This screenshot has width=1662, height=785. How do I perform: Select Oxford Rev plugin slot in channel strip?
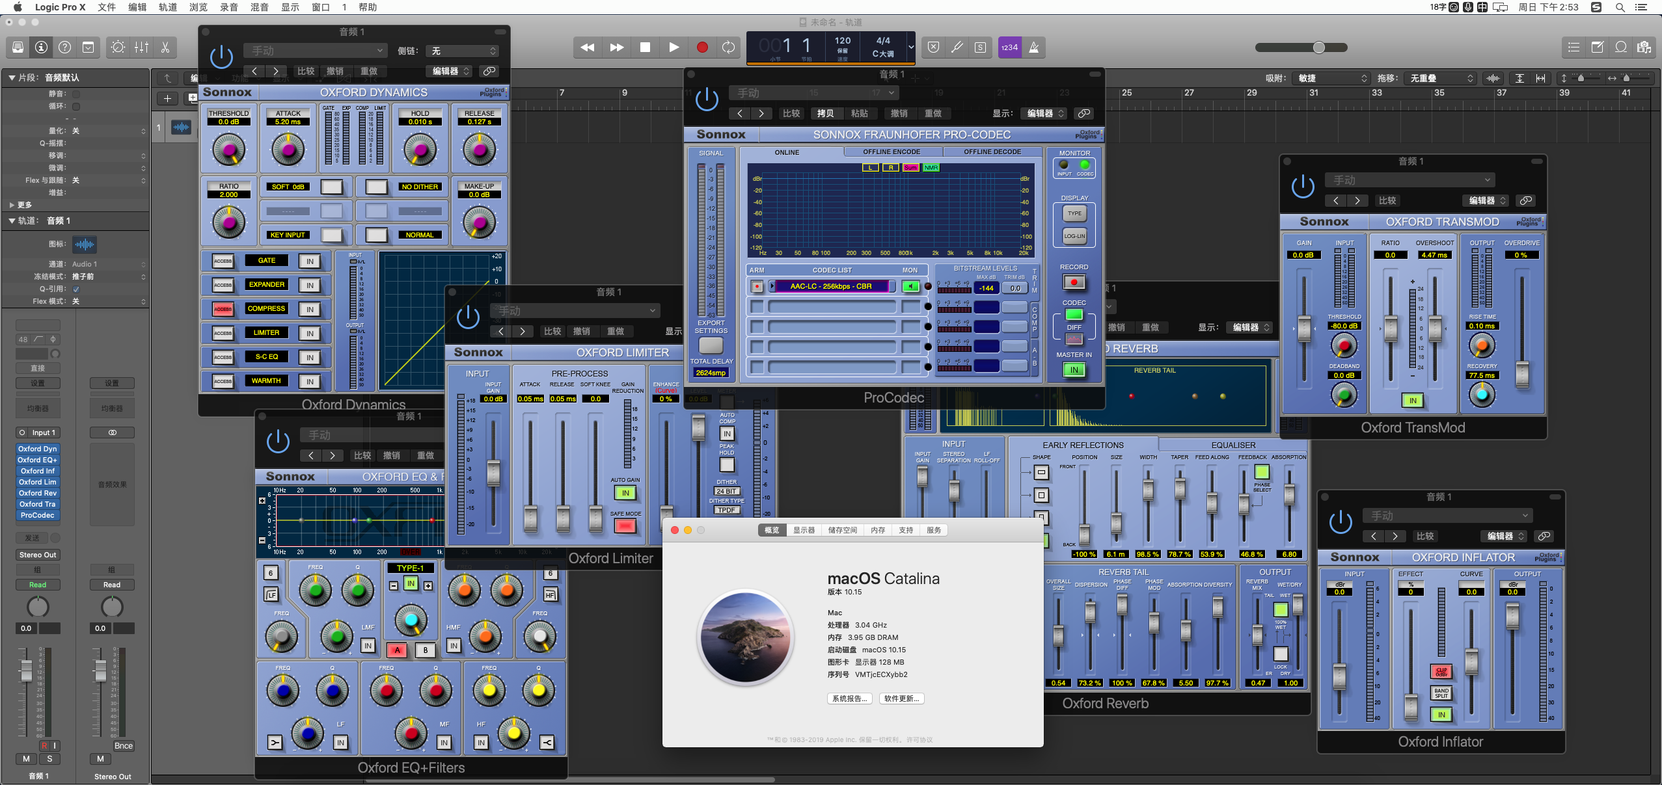pos(38,493)
